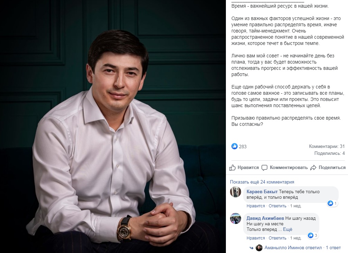Open Караев Бакыт's avatar thumbnail
Screen dimensions: 348x253
(236, 192)
